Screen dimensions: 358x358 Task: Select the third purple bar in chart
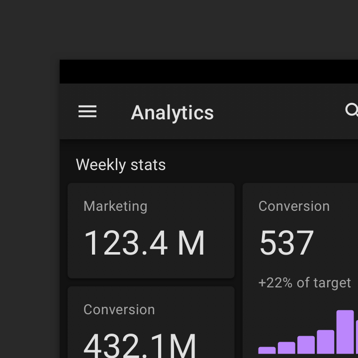coord(306,345)
